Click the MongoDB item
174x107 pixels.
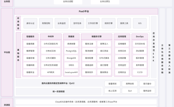coord(71,58)
